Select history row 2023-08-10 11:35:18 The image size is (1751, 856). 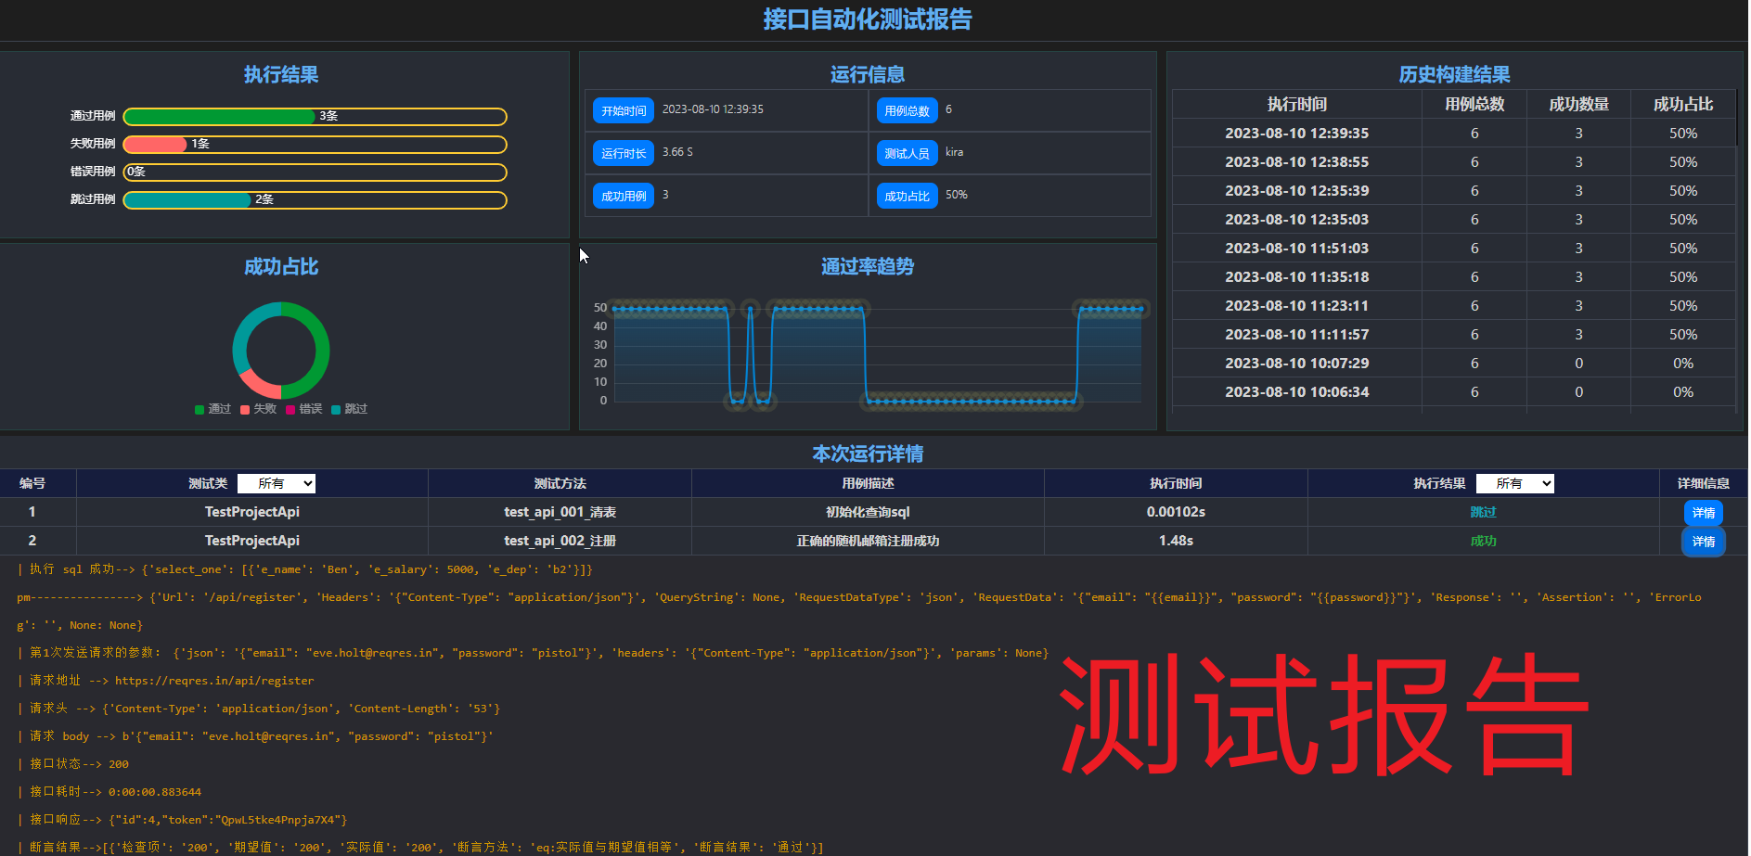(x=1453, y=277)
